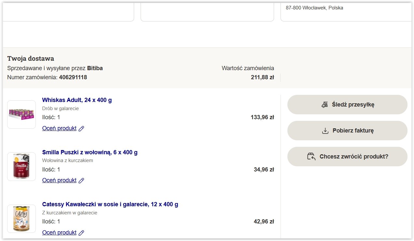Click the Śledź przesyłkę tracking button

coord(347,105)
